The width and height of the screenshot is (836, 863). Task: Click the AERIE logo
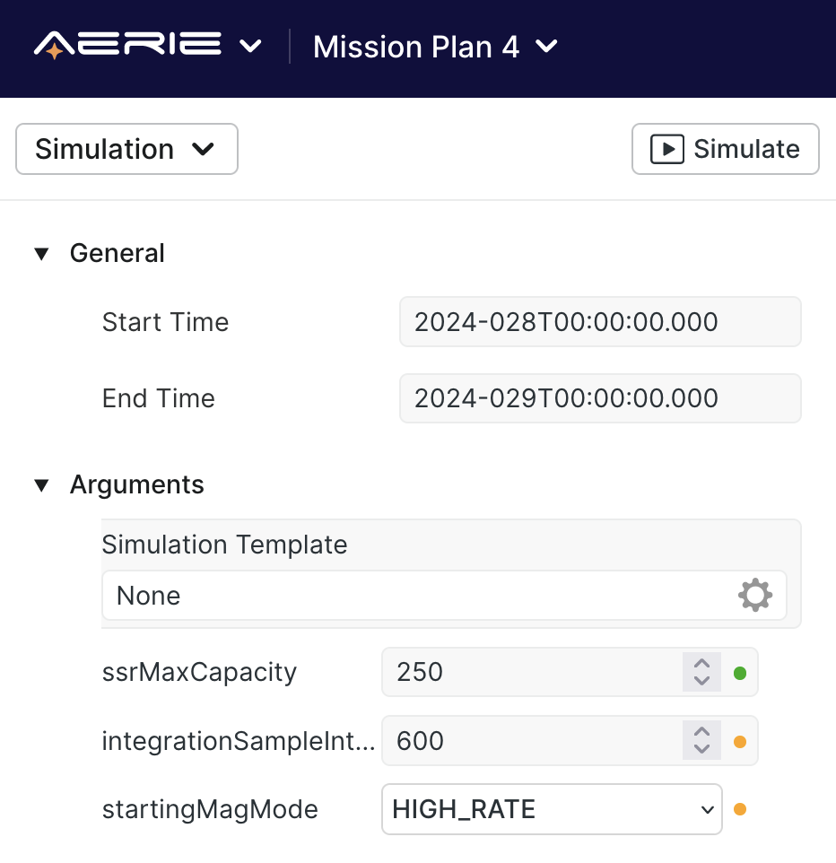pos(126,44)
